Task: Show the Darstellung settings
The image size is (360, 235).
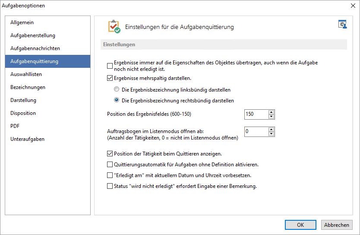Action: tap(48, 100)
